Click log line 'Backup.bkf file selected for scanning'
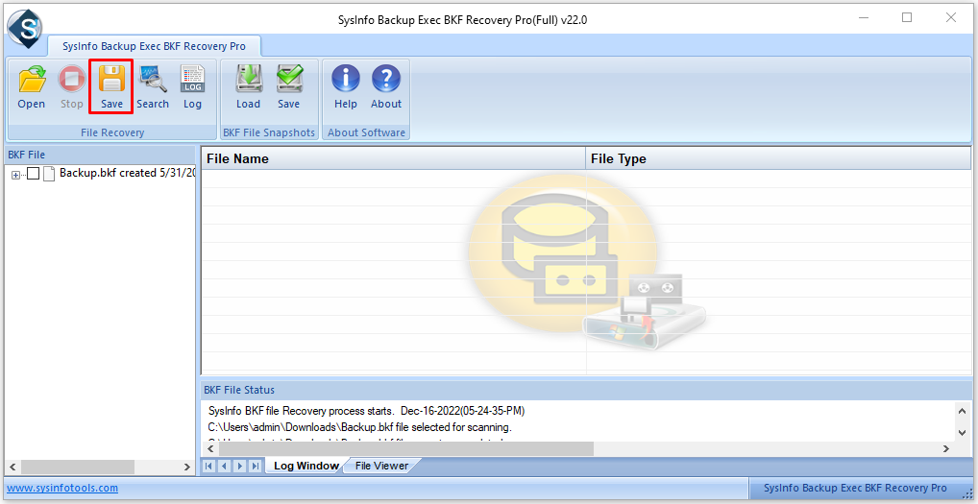Viewport: 978px width, 504px height. pyautogui.click(x=360, y=428)
